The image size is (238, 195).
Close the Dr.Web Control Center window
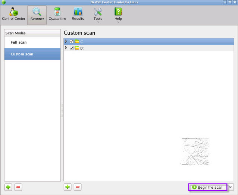pyautogui.click(x=235, y=2)
